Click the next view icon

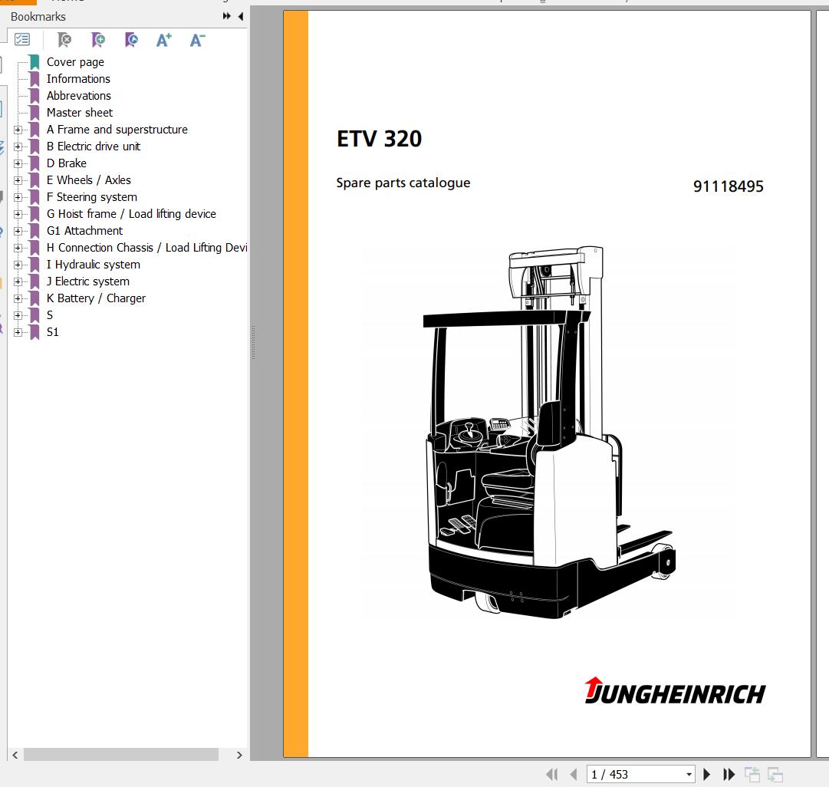point(775,774)
